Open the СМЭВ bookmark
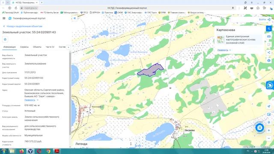The image size is (274, 154). point(119,12)
